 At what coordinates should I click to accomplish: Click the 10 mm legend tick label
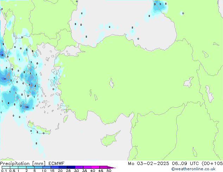click(44, 171)
